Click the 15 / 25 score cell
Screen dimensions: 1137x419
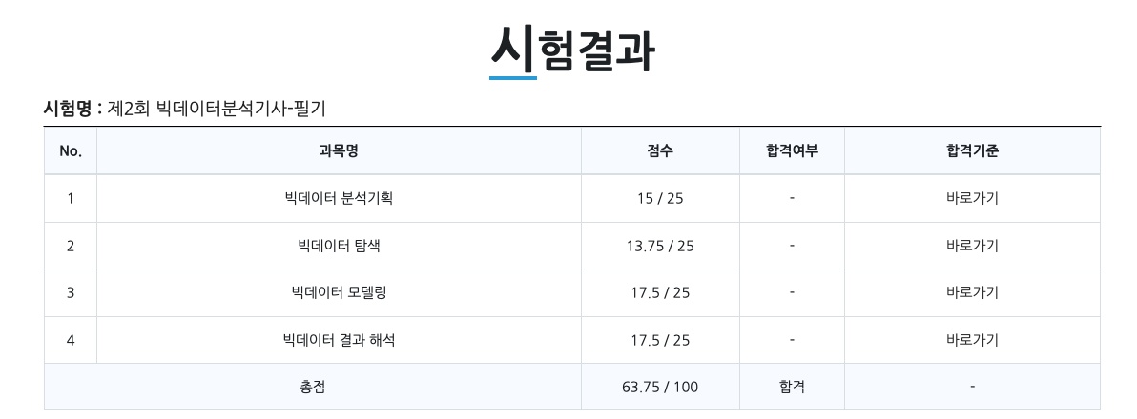[x=660, y=199]
